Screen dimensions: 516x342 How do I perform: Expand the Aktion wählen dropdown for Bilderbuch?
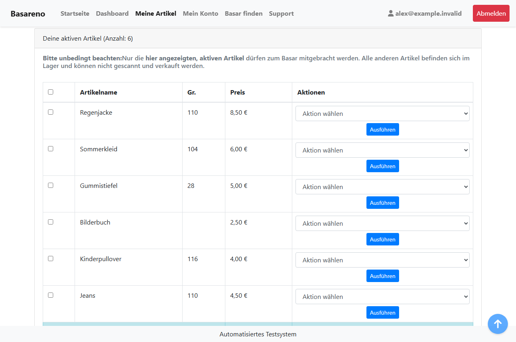point(383,223)
